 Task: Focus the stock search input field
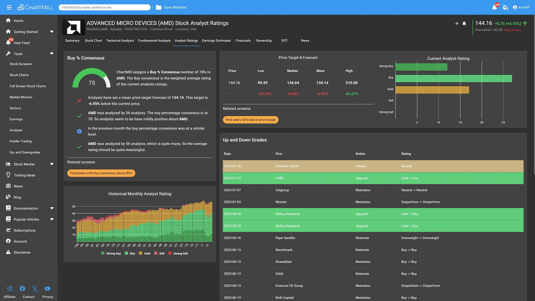pos(104,7)
